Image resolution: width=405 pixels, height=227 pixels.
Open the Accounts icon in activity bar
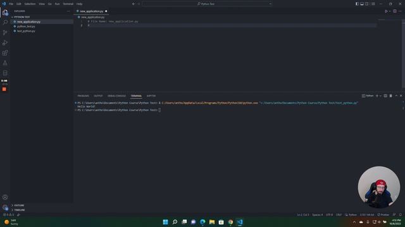[5, 197]
